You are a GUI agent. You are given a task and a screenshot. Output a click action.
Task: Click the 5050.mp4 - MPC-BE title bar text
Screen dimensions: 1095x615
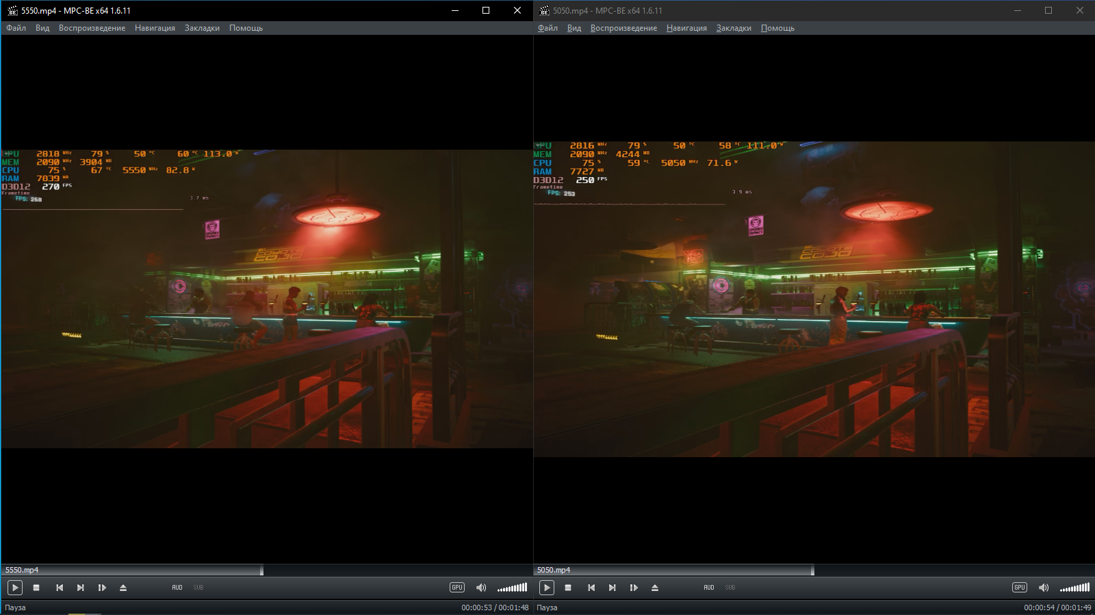click(x=608, y=11)
